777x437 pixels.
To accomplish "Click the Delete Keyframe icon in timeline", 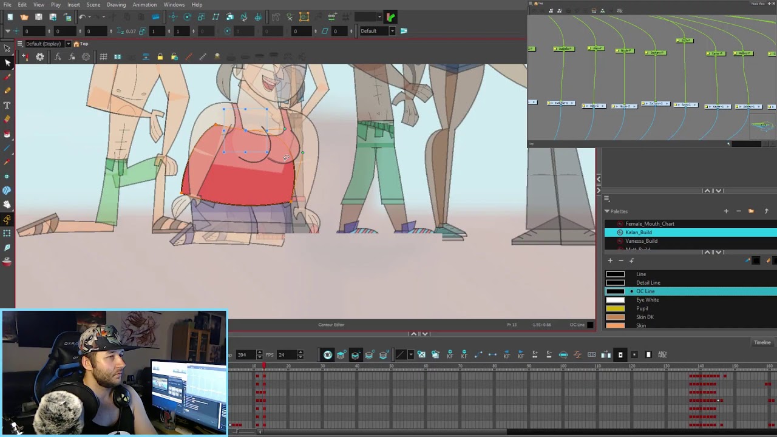I will click(464, 354).
